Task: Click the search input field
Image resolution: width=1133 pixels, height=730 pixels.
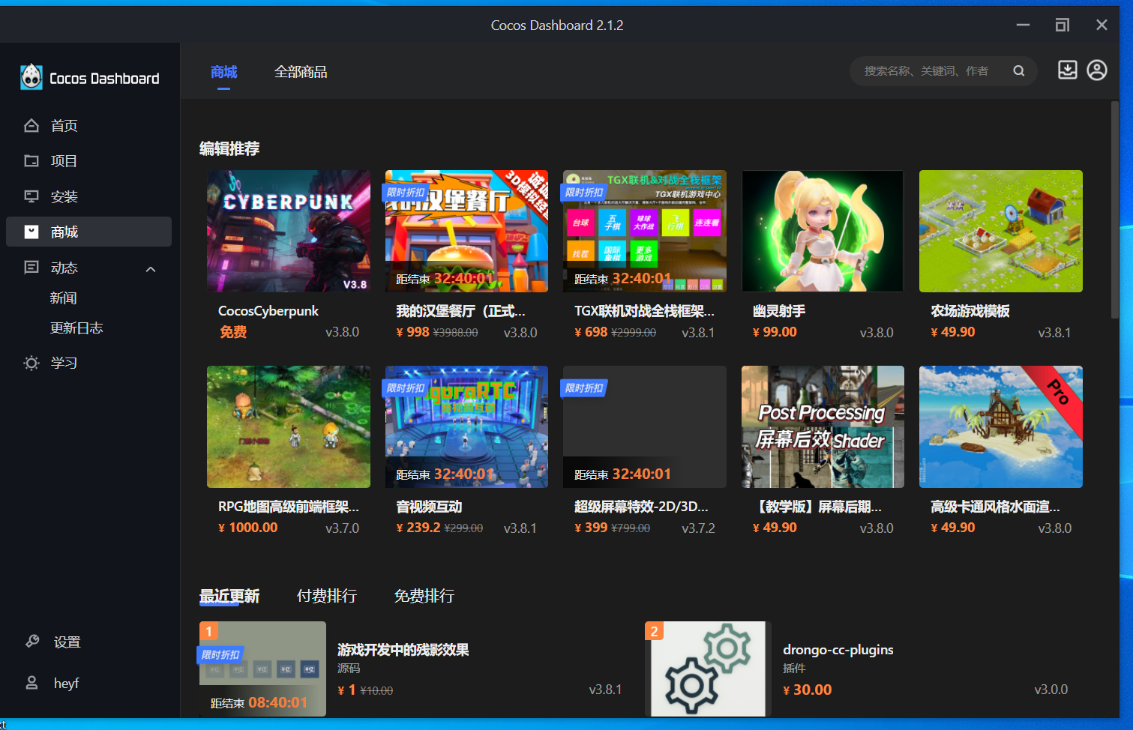Action: pyautogui.click(x=930, y=70)
